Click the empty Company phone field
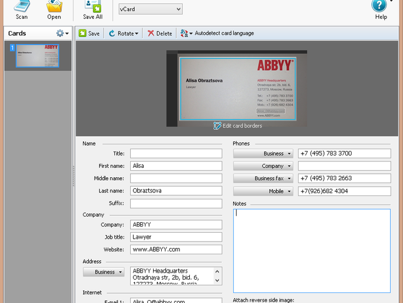Image resolution: width=403 pixels, height=303 pixels. tap(345, 166)
